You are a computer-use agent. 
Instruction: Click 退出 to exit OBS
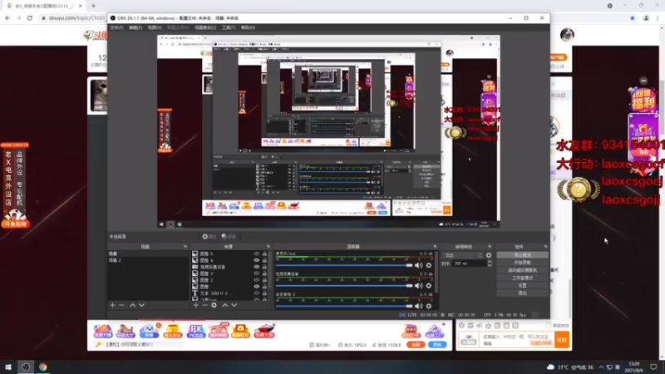click(522, 293)
